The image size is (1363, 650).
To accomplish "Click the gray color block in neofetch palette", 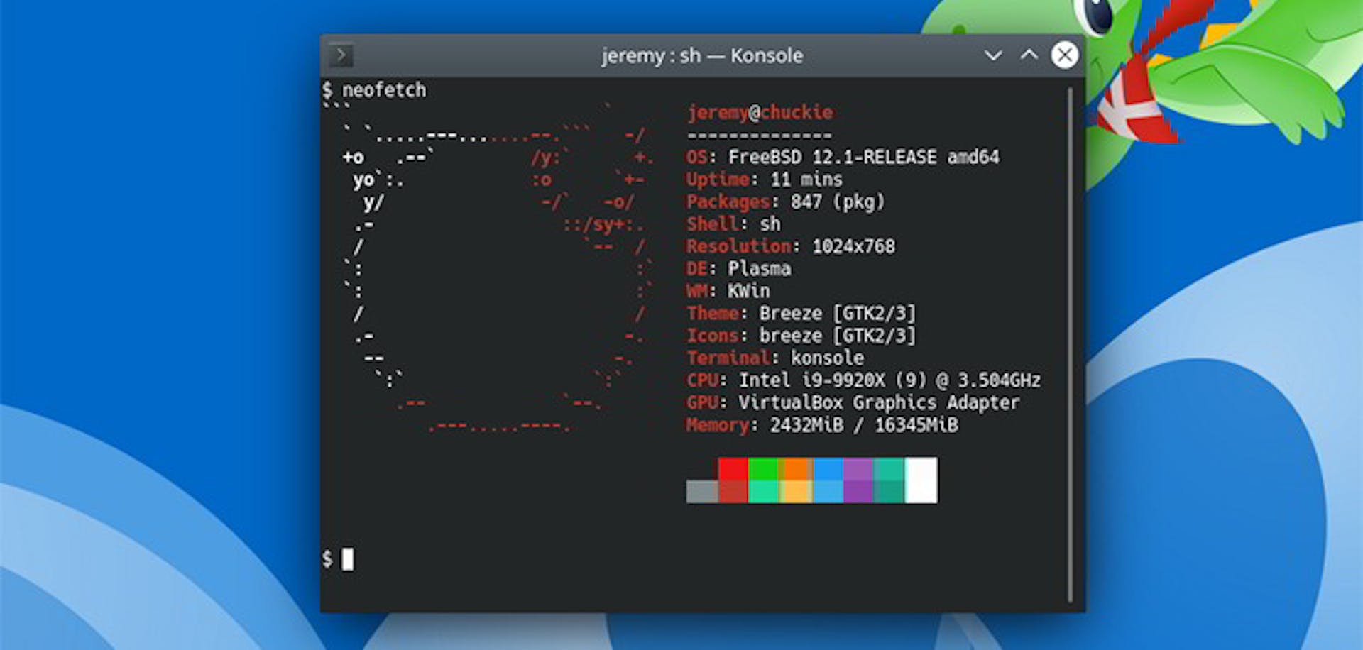I will coord(702,491).
